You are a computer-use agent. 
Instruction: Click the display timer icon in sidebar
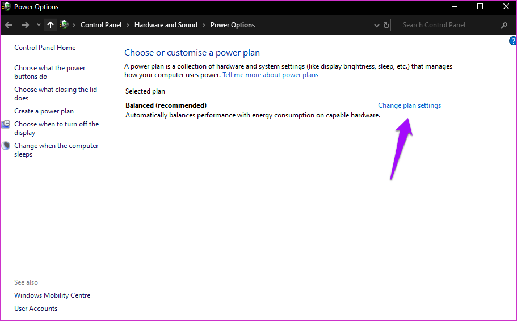pos(6,124)
